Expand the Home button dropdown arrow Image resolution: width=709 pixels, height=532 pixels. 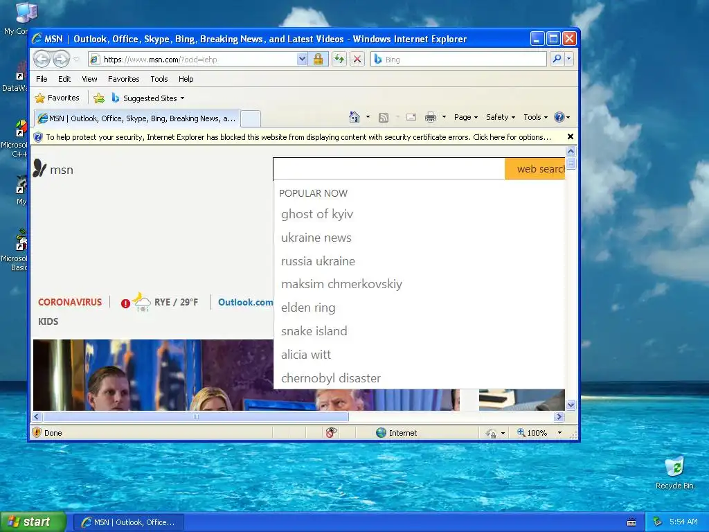coord(368,117)
